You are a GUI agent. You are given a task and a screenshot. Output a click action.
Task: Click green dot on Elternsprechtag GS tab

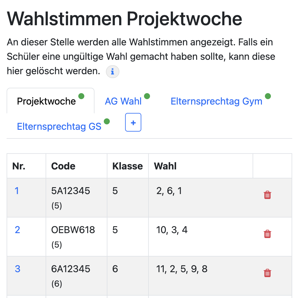tap(106, 121)
